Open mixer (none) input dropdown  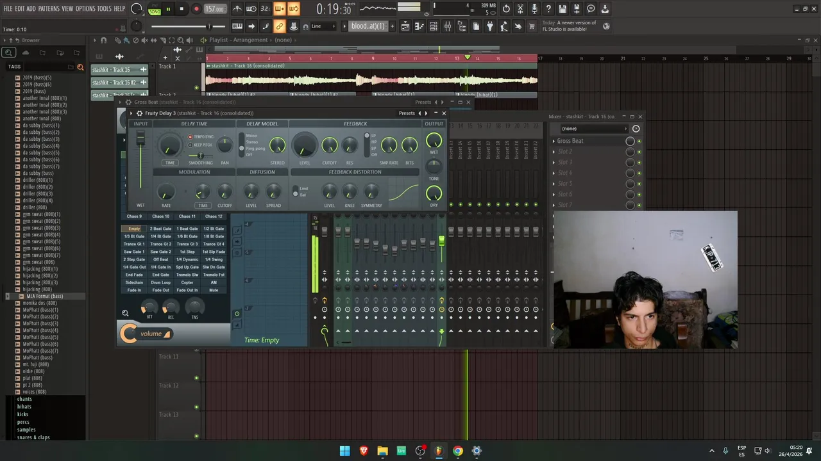click(x=594, y=129)
